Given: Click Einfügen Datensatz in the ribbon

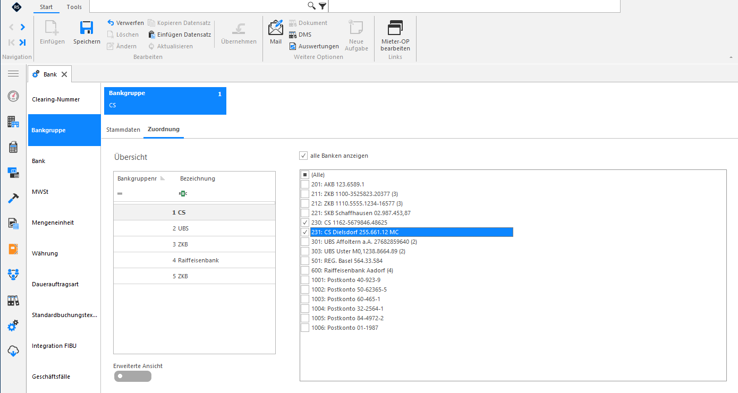Looking at the screenshot, I should coord(180,35).
